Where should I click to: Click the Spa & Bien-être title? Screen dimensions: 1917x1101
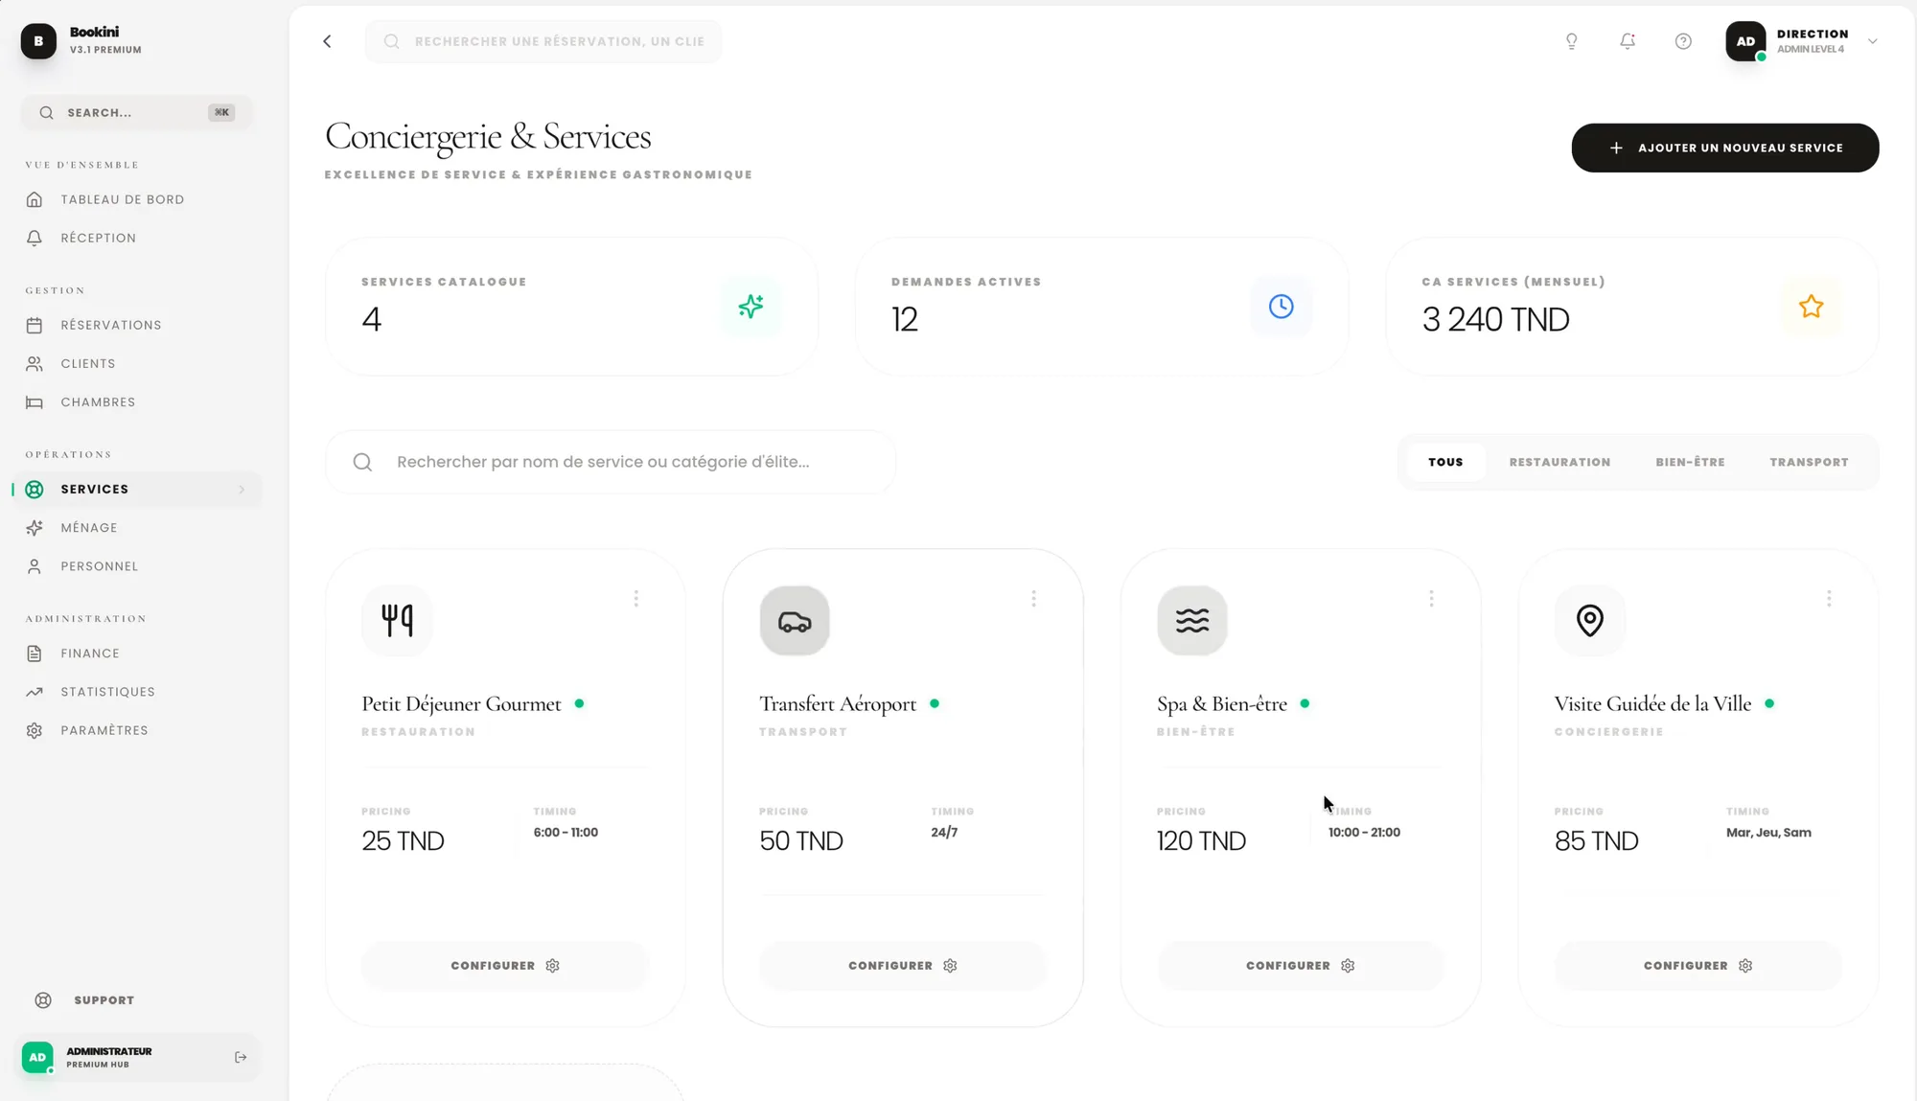tap(1222, 704)
